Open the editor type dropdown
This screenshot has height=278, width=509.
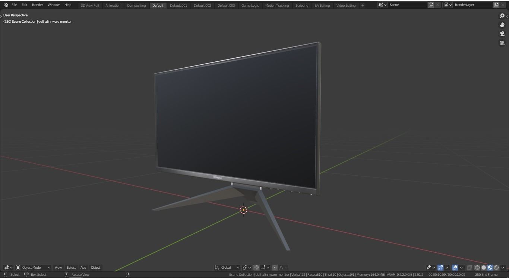click(x=8, y=268)
